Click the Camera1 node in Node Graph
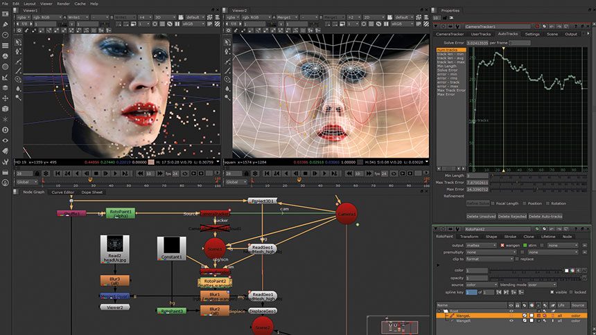 click(347, 214)
